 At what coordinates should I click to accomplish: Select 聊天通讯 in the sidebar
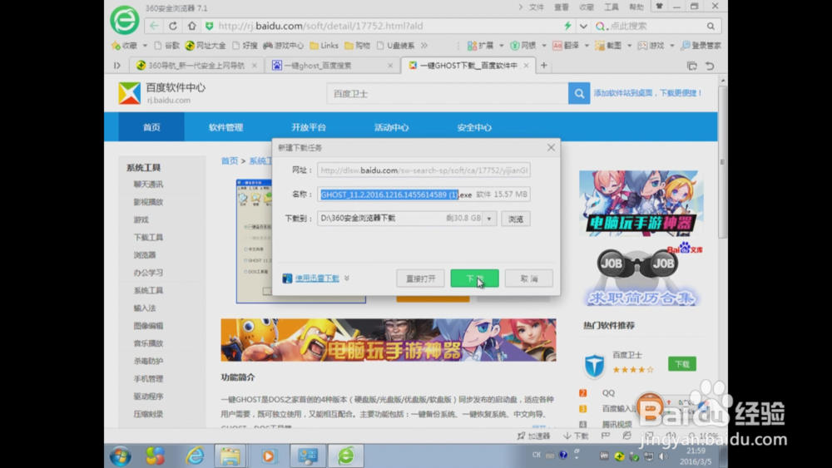point(148,185)
